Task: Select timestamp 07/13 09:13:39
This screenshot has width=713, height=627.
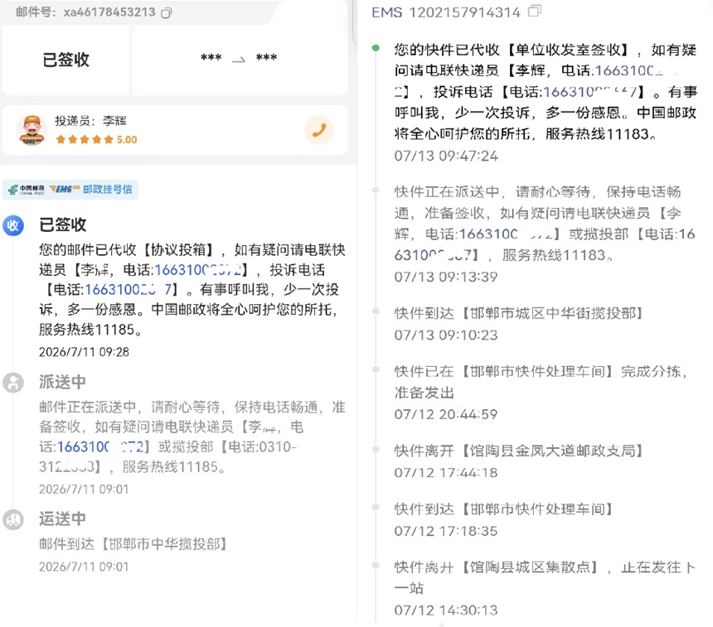Action: click(x=446, y=277)
